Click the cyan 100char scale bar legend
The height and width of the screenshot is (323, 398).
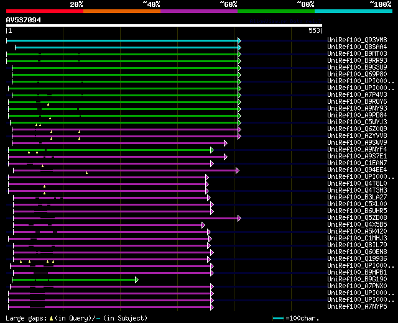278,318
